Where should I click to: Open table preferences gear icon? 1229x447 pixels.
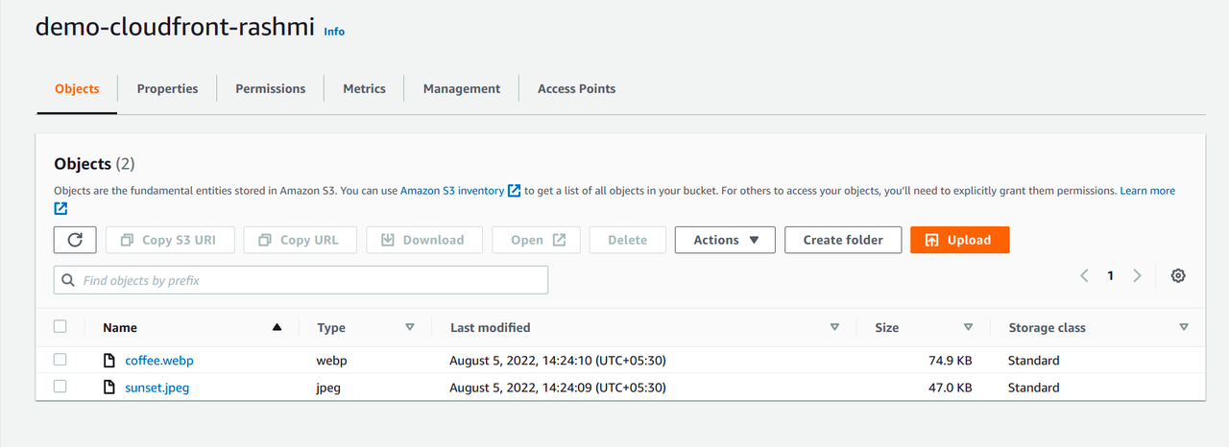(x=1178, y=275)
